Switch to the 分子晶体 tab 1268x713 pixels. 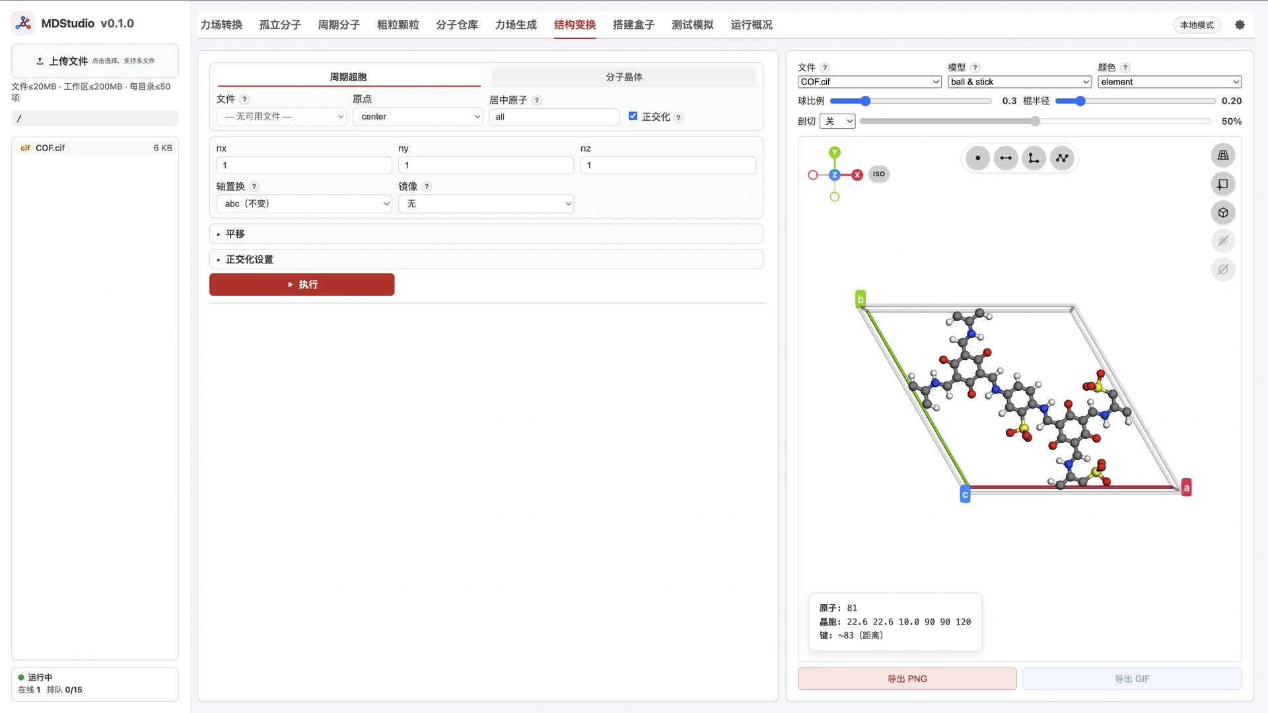pyautogui.click(x=623, y=77)
